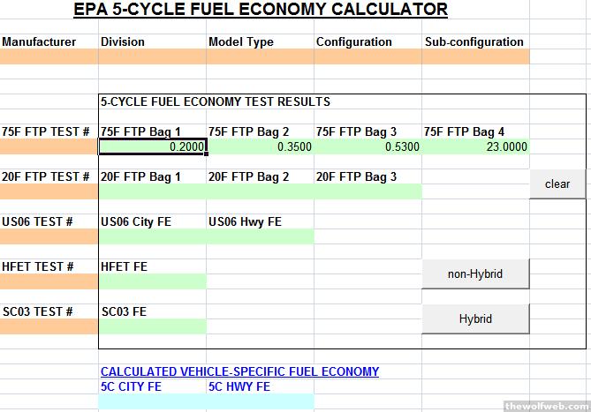Select the 75F FTP Bag 1 value cell
Image resolution: width=591 pixels, height=412 pixels.
point(153,147)
